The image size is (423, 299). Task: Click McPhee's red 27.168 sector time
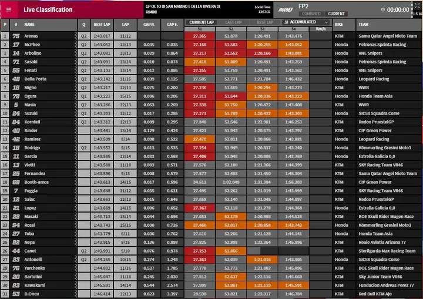coord(200,45)
